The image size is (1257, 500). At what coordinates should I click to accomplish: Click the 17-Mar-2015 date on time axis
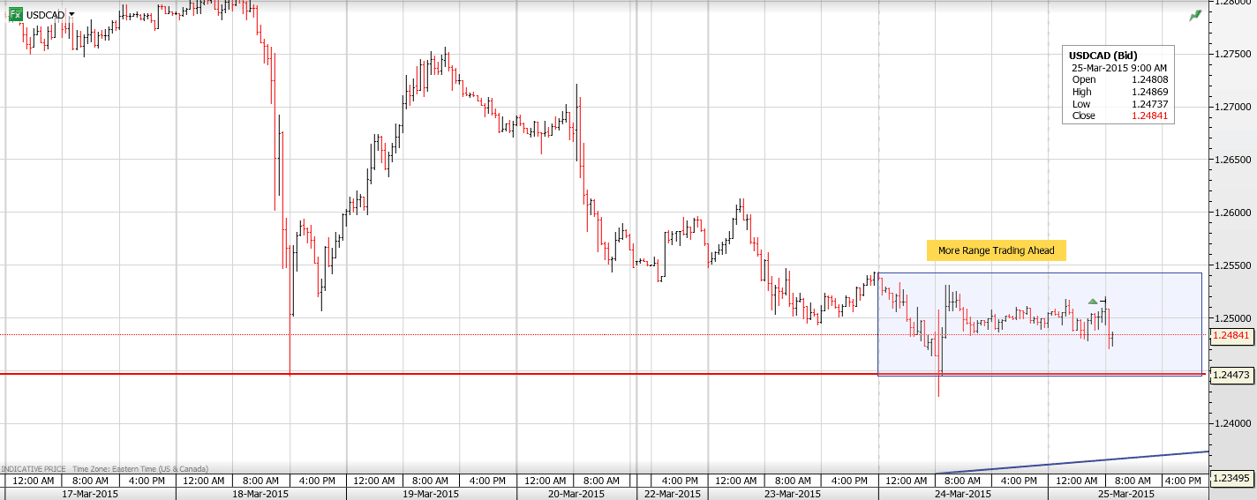(89, 494)
